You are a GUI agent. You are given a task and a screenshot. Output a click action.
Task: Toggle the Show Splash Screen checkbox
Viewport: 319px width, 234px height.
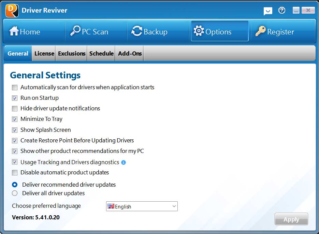(x=15, y=130)
